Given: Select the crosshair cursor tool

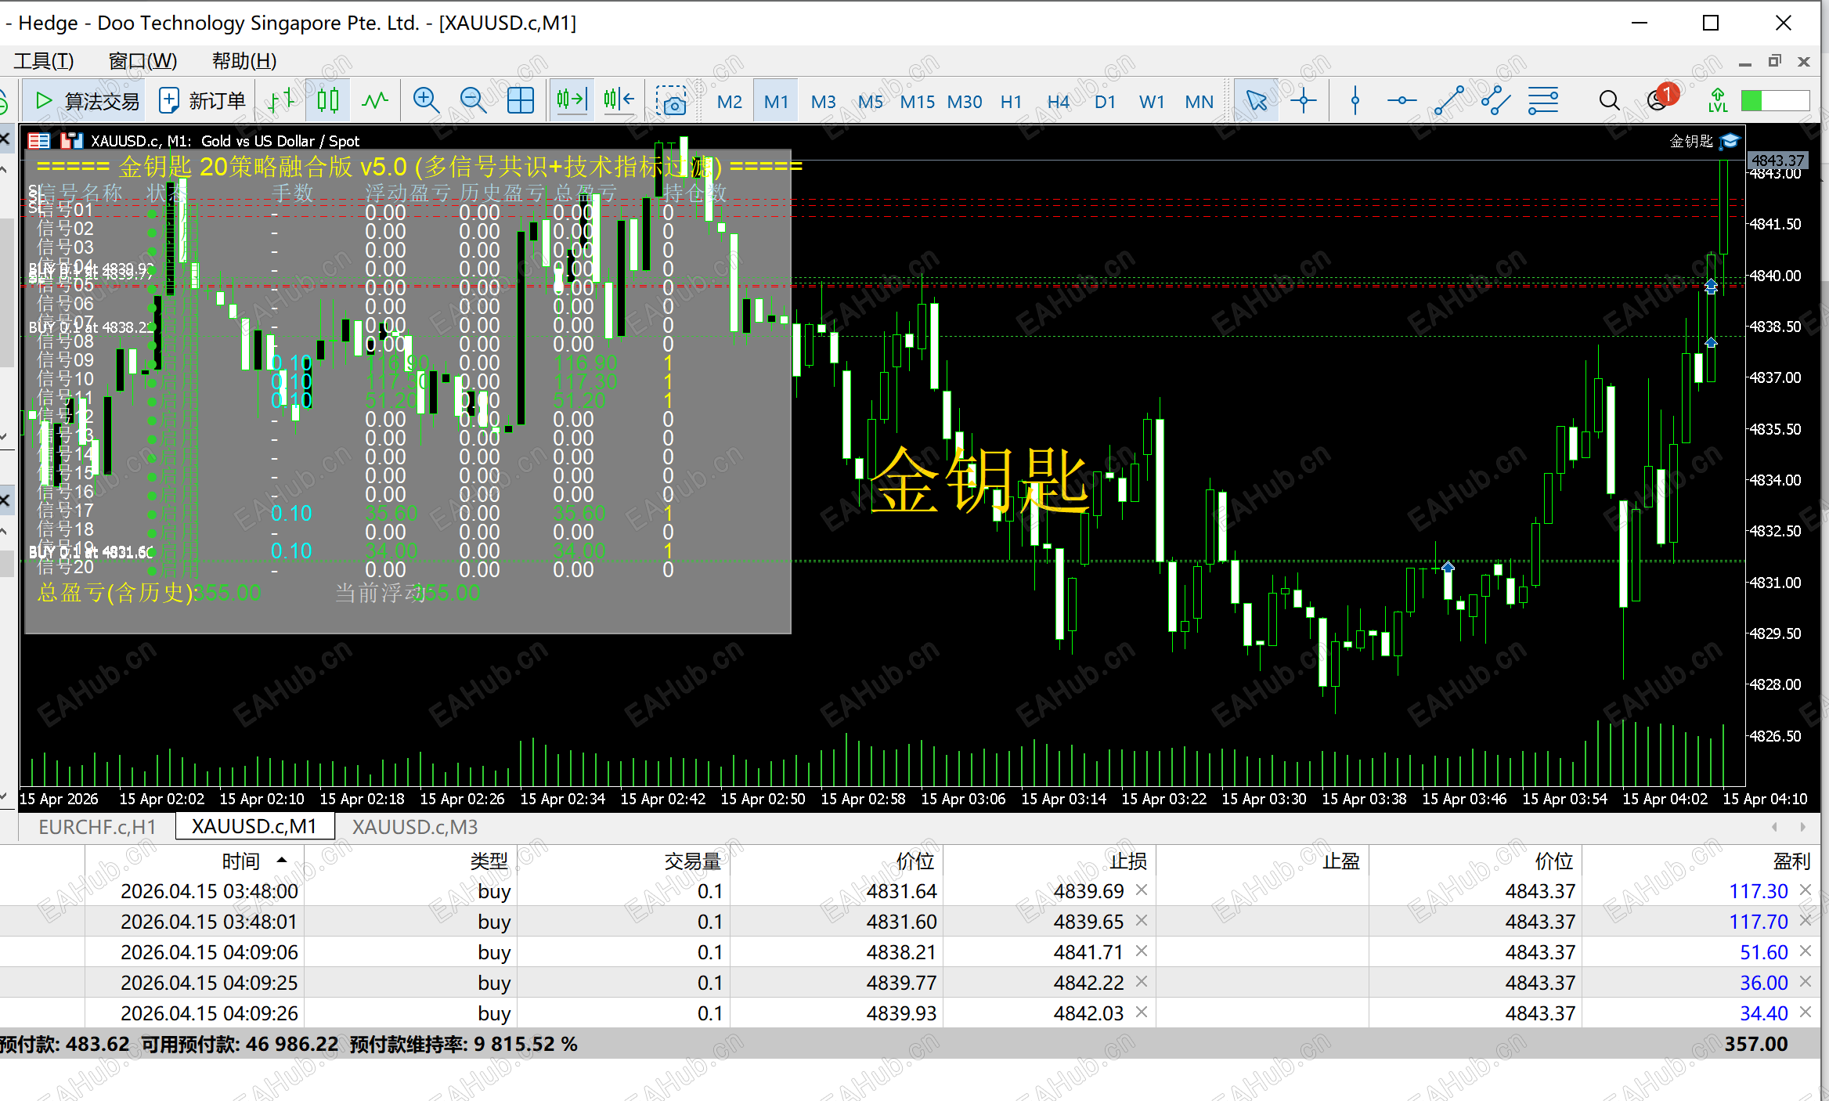Looking at the screenshot, I should [x=1304, y=101].
